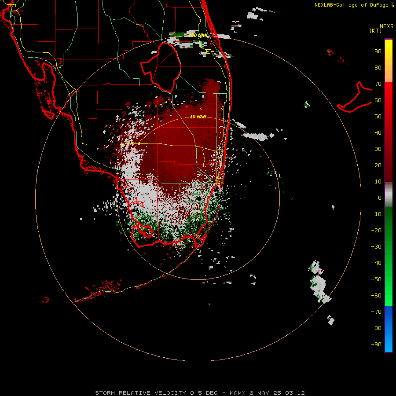The width and height of the screenshot is (396, 396).
Task: Select the 30 value on velocity scale
Action: tap(378, 149)
